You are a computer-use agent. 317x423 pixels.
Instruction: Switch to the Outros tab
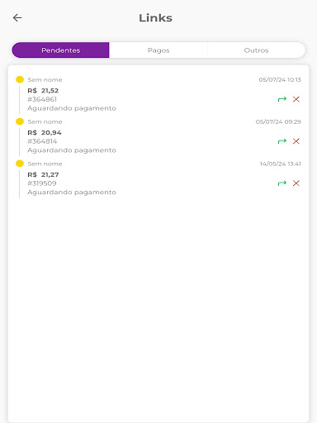[256, 50]
